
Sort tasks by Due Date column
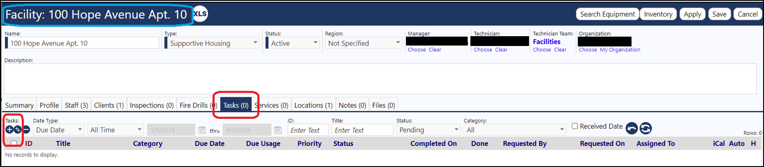pyautogui.click(x=209, y=143)
